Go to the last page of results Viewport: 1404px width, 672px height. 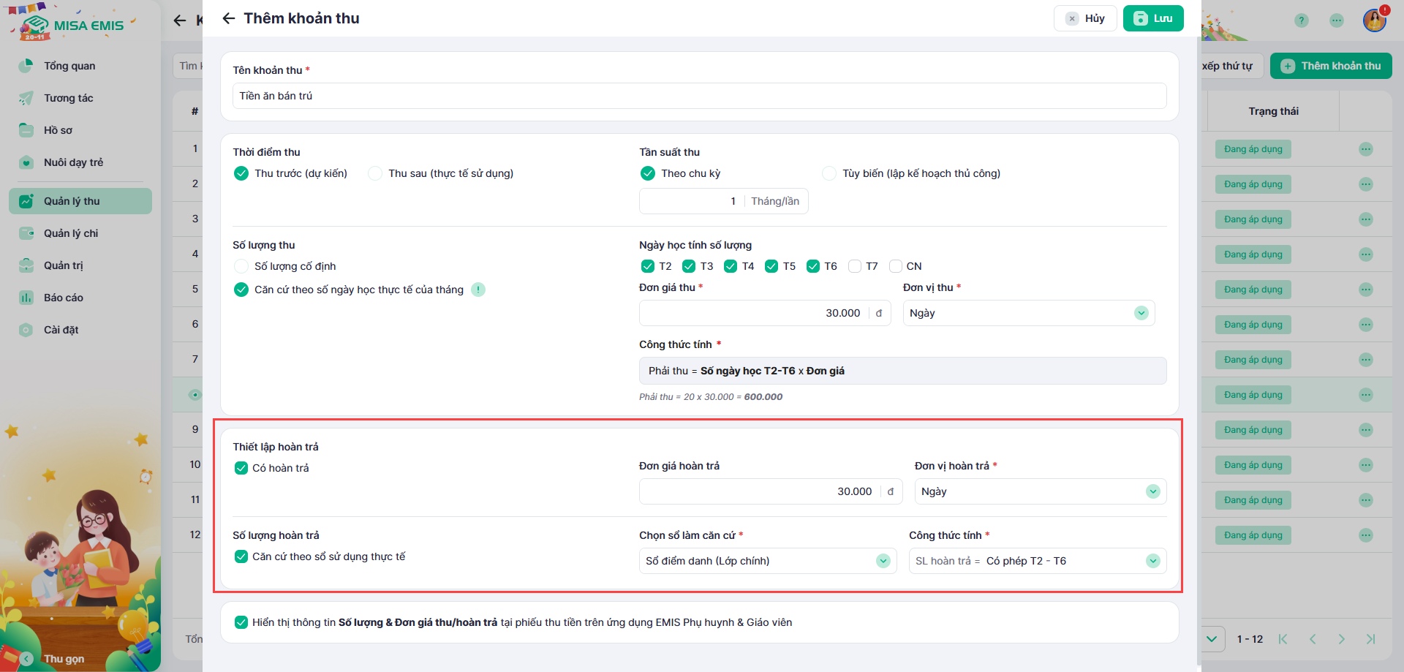[x=1370, y=639]
